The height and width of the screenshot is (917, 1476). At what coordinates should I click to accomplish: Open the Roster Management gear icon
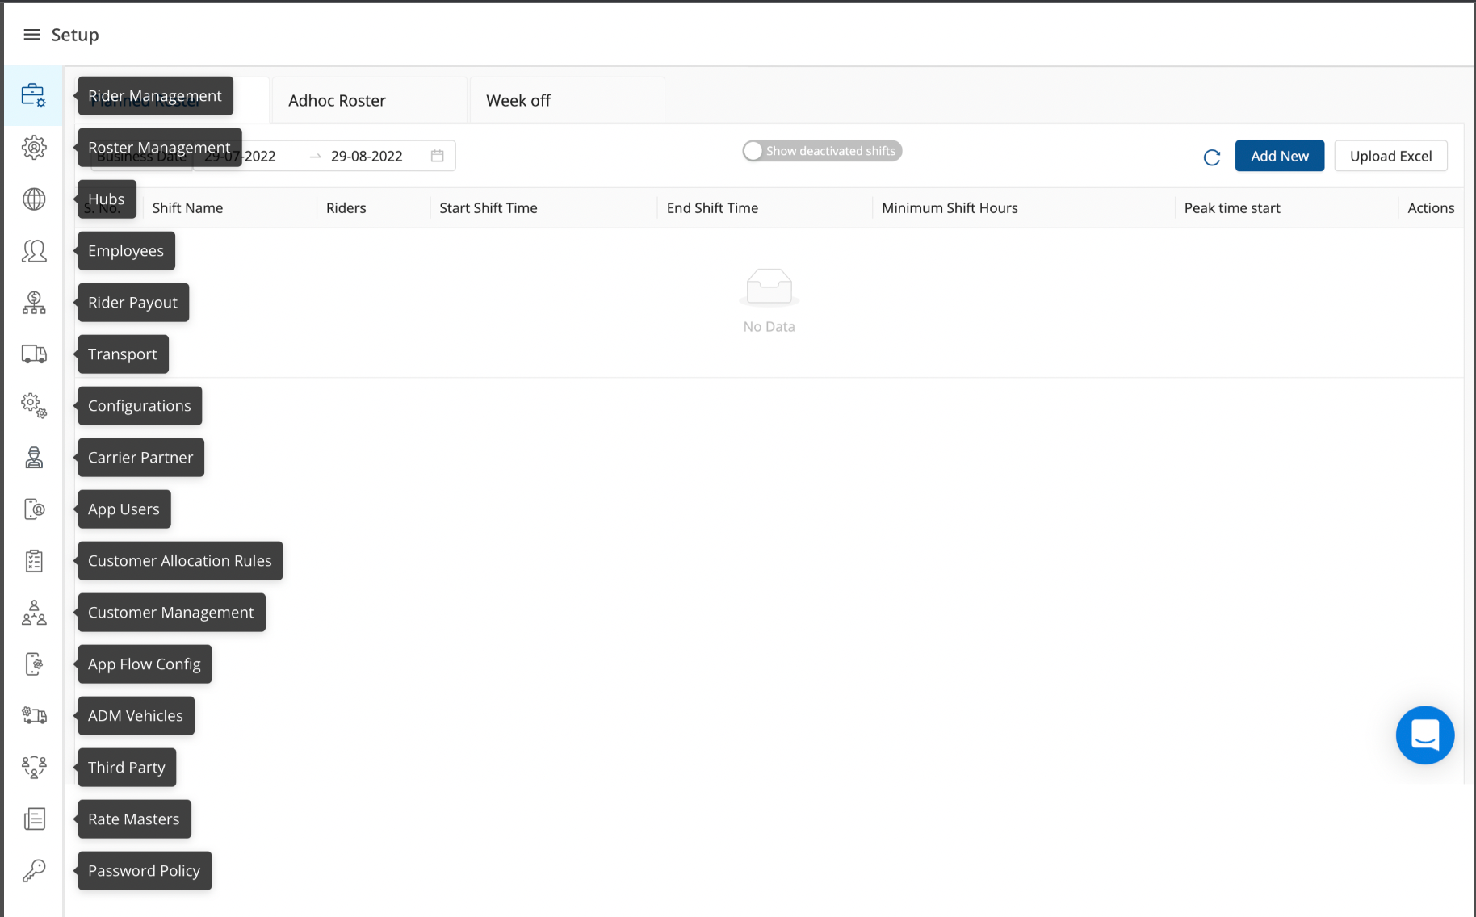pos(33,147)
